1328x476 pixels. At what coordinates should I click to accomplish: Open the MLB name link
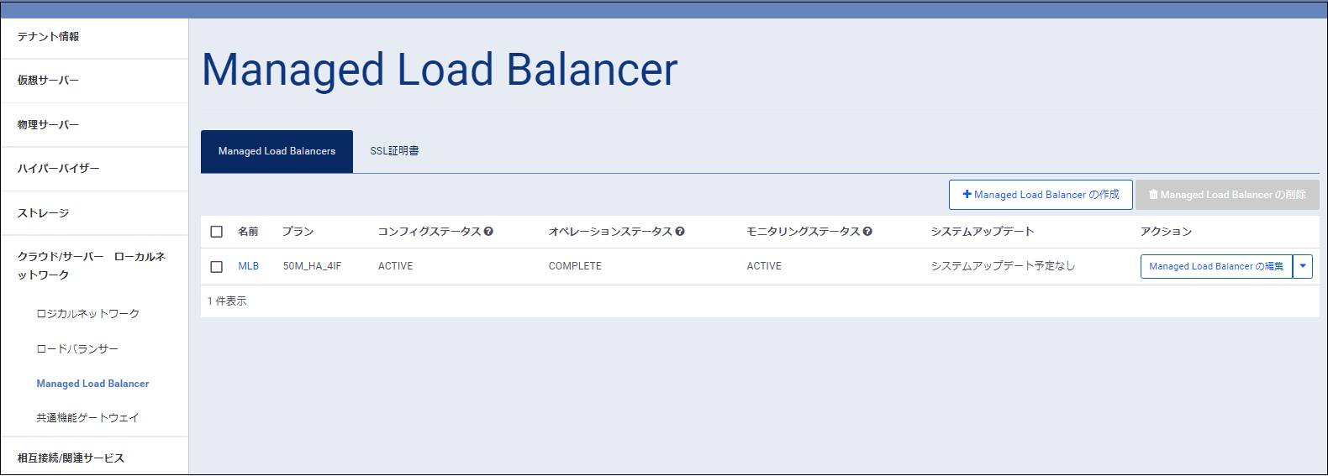tap(249, 266)
